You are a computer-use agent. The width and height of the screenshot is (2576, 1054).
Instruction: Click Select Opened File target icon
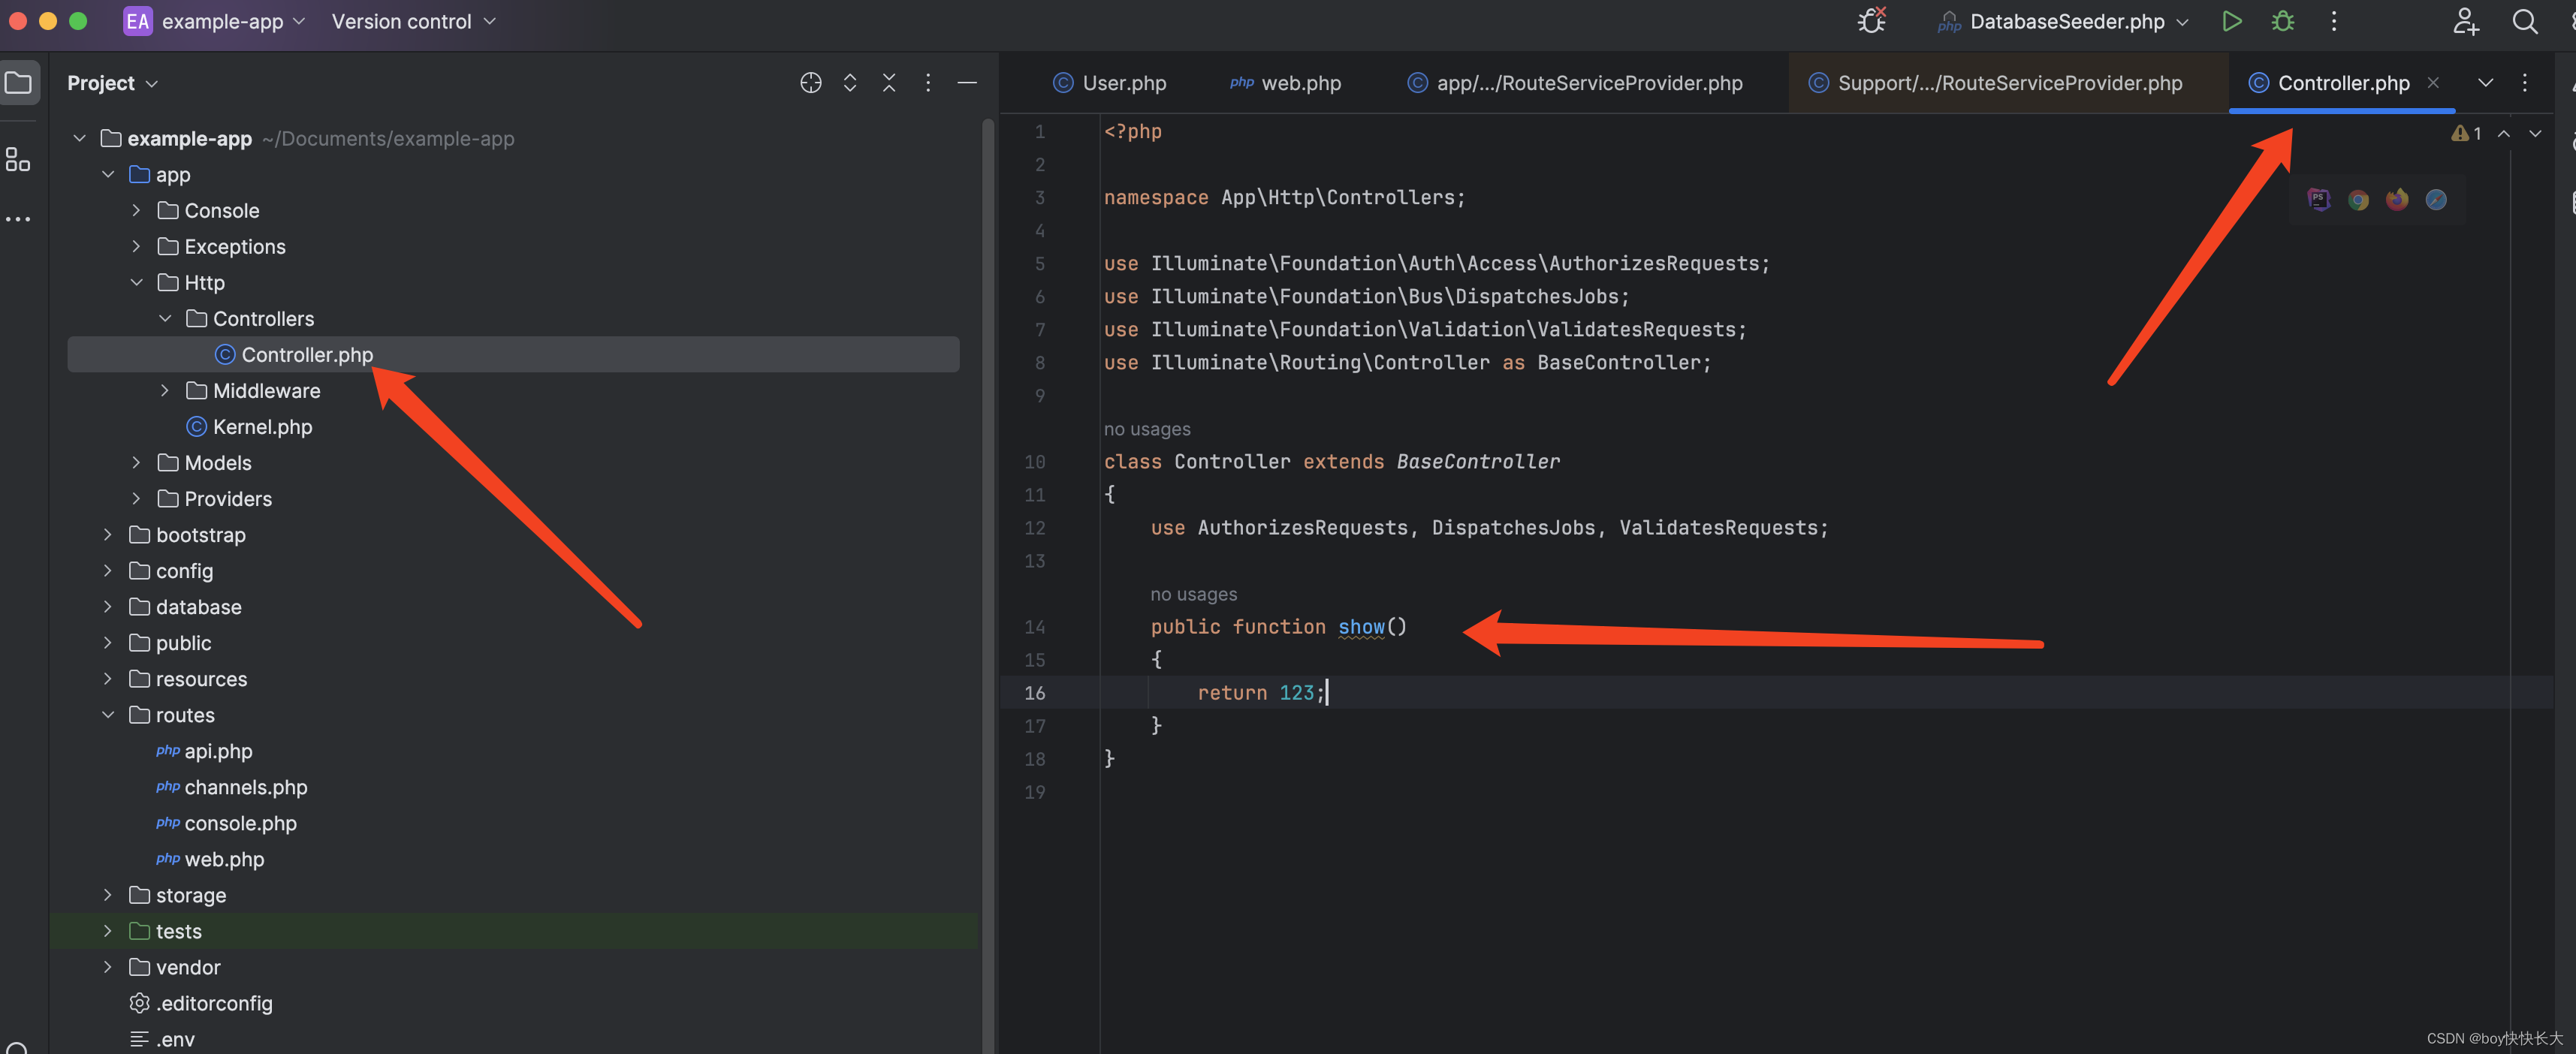click(x=810, y=83)
